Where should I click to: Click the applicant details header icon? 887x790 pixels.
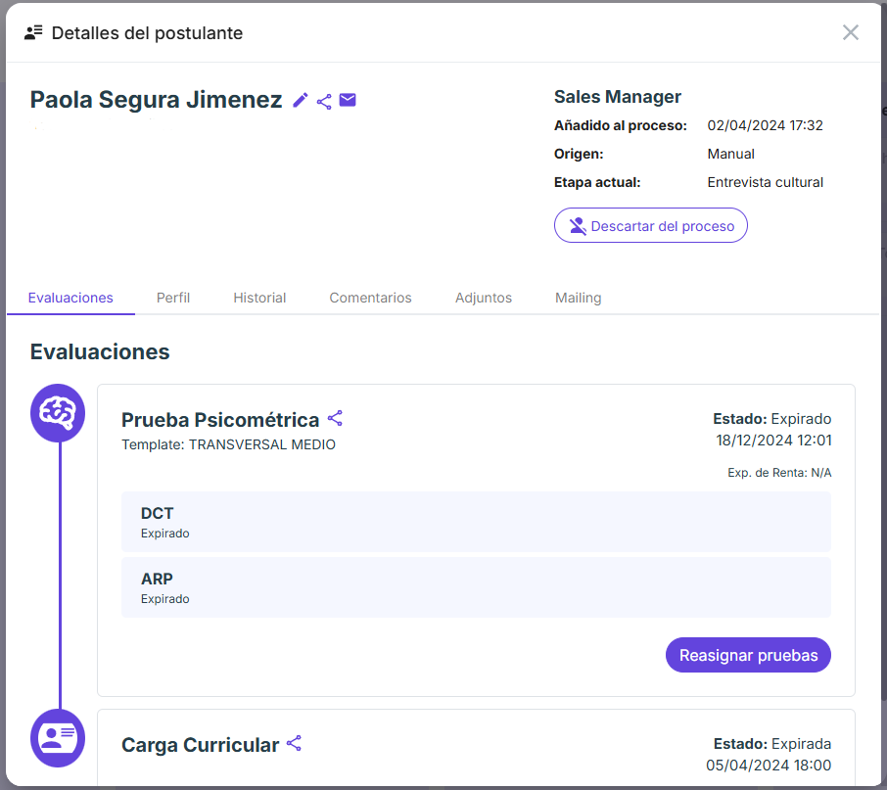tap(33, 33)
